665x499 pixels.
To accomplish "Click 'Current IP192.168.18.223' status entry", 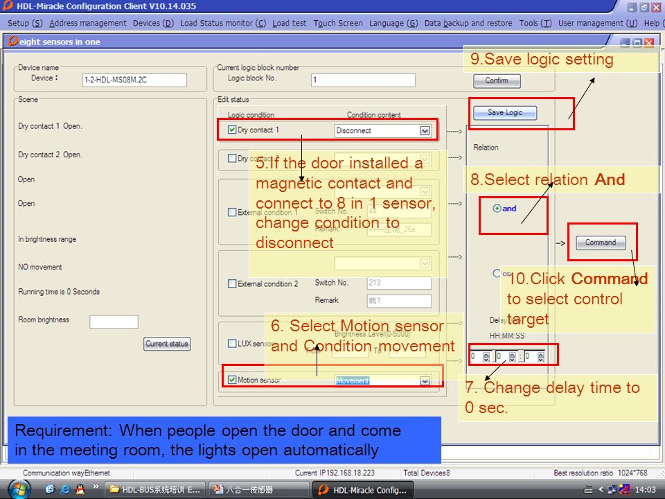I will (335, 473).
